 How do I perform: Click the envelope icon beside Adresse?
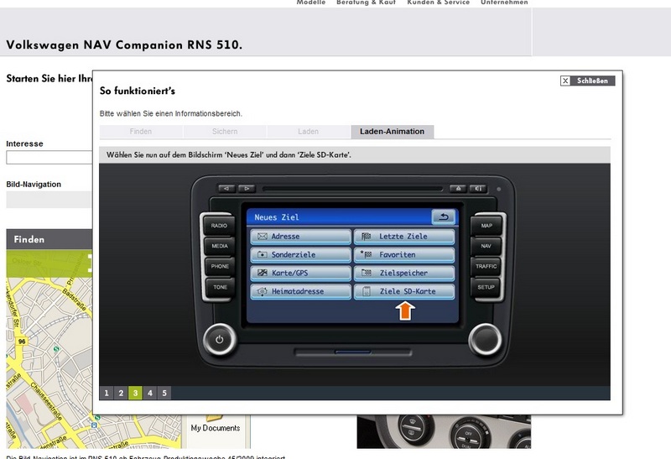tap(263, 237)
